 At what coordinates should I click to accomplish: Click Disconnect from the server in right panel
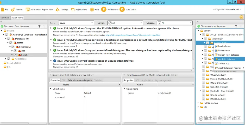tap(213, 26)
